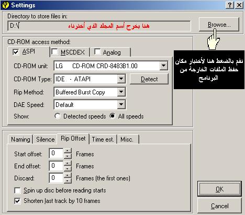Click the Browse... button
This screenshot has height=215, width=245.
[219, 25]
